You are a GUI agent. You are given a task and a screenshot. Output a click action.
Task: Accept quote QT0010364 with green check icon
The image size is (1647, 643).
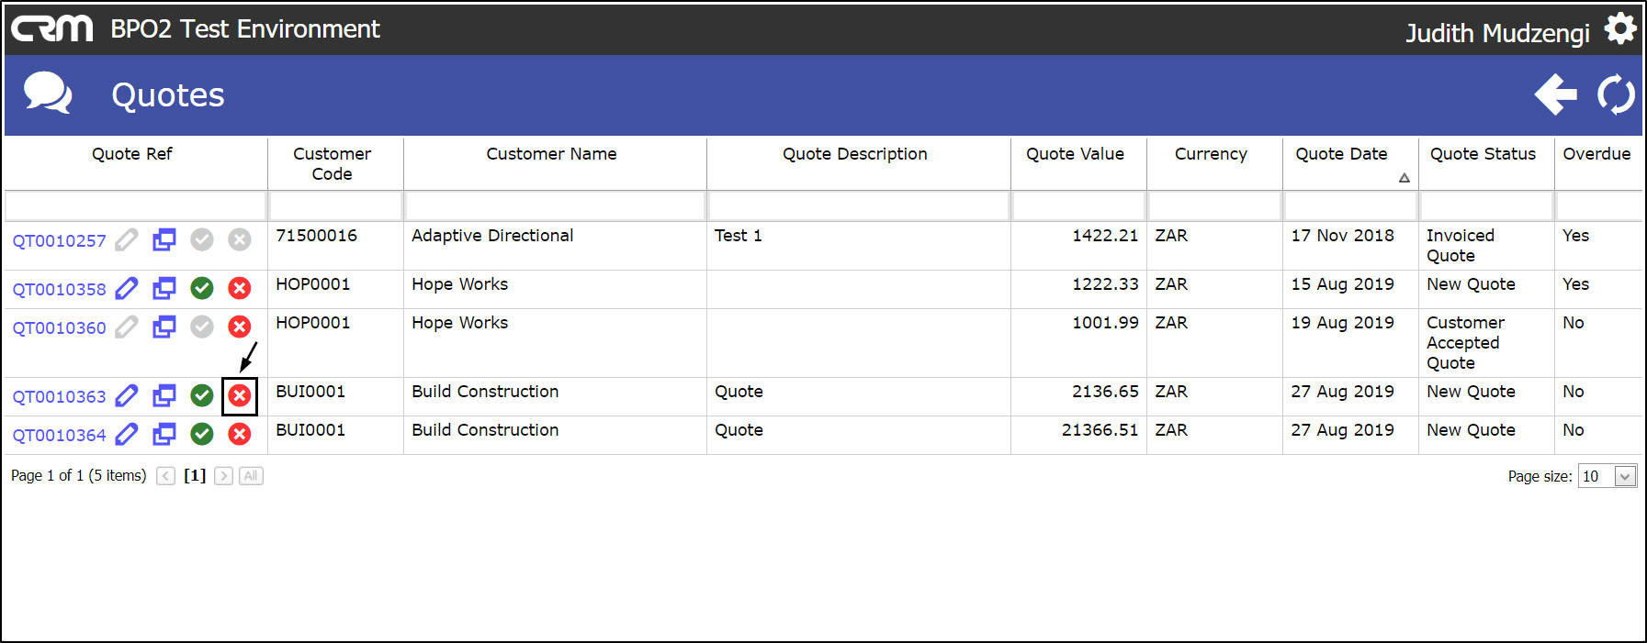[202, 435]
